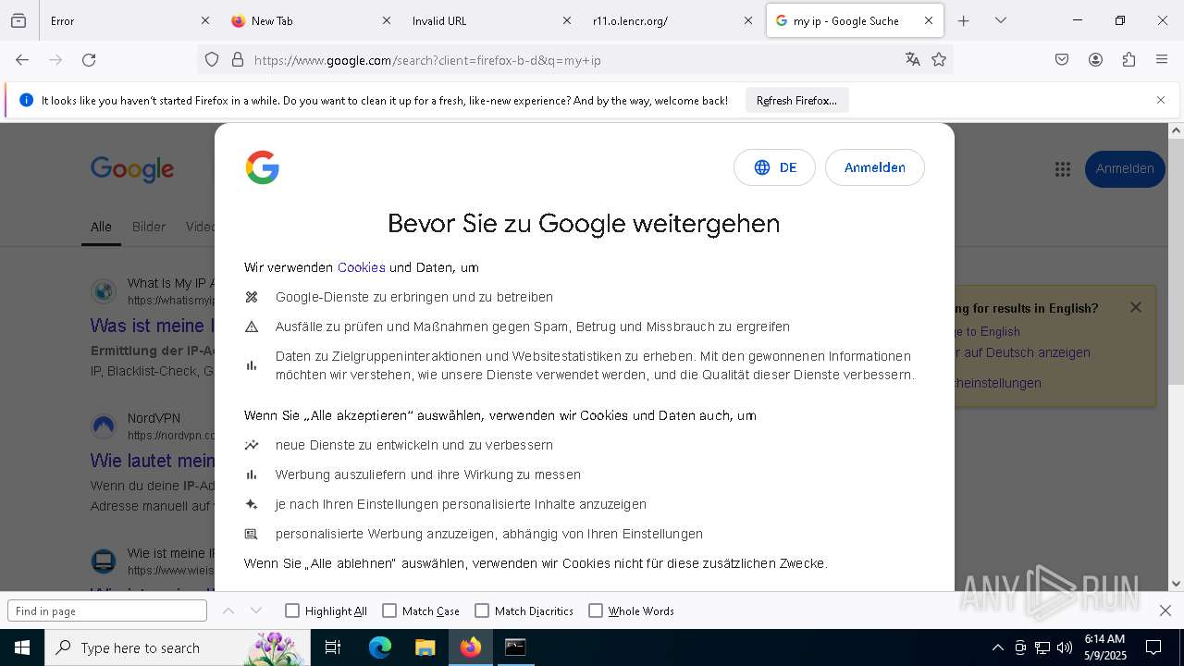Switch to the r11.o.lencr.org tab

click(672, 20)
